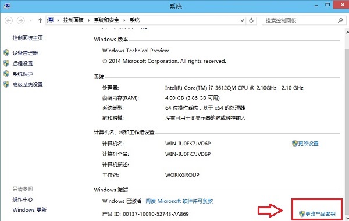The image size is (349, 221).
Task: Open the recent locations dropdown arrow
Action: click(31, 21)
